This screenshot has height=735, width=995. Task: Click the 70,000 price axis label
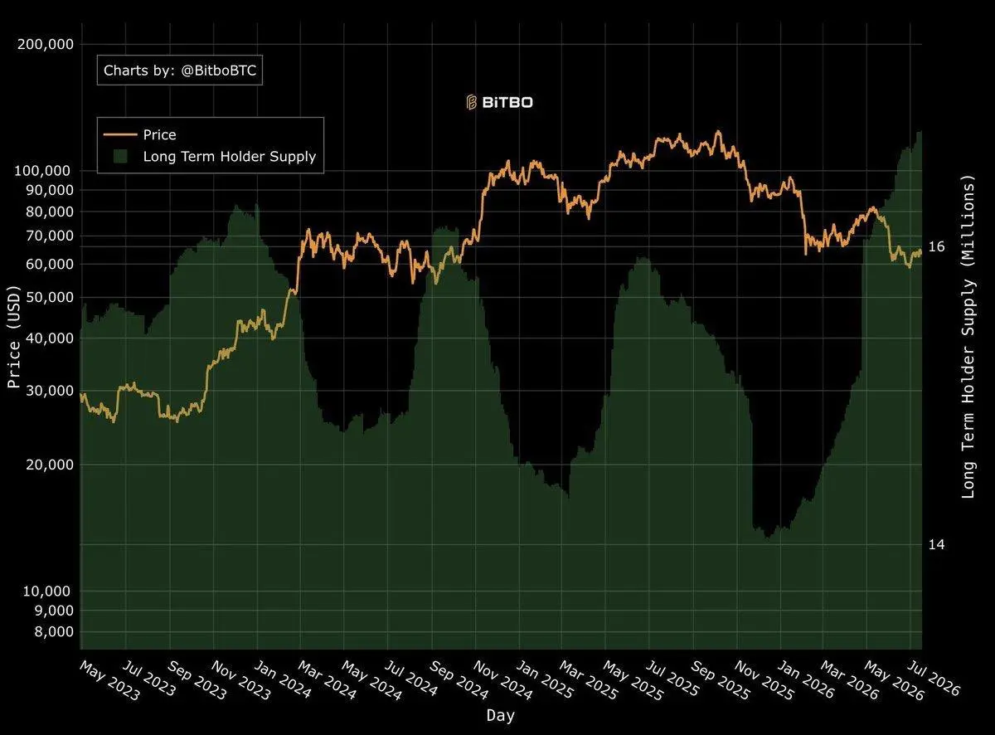click(x=49, y=236)
